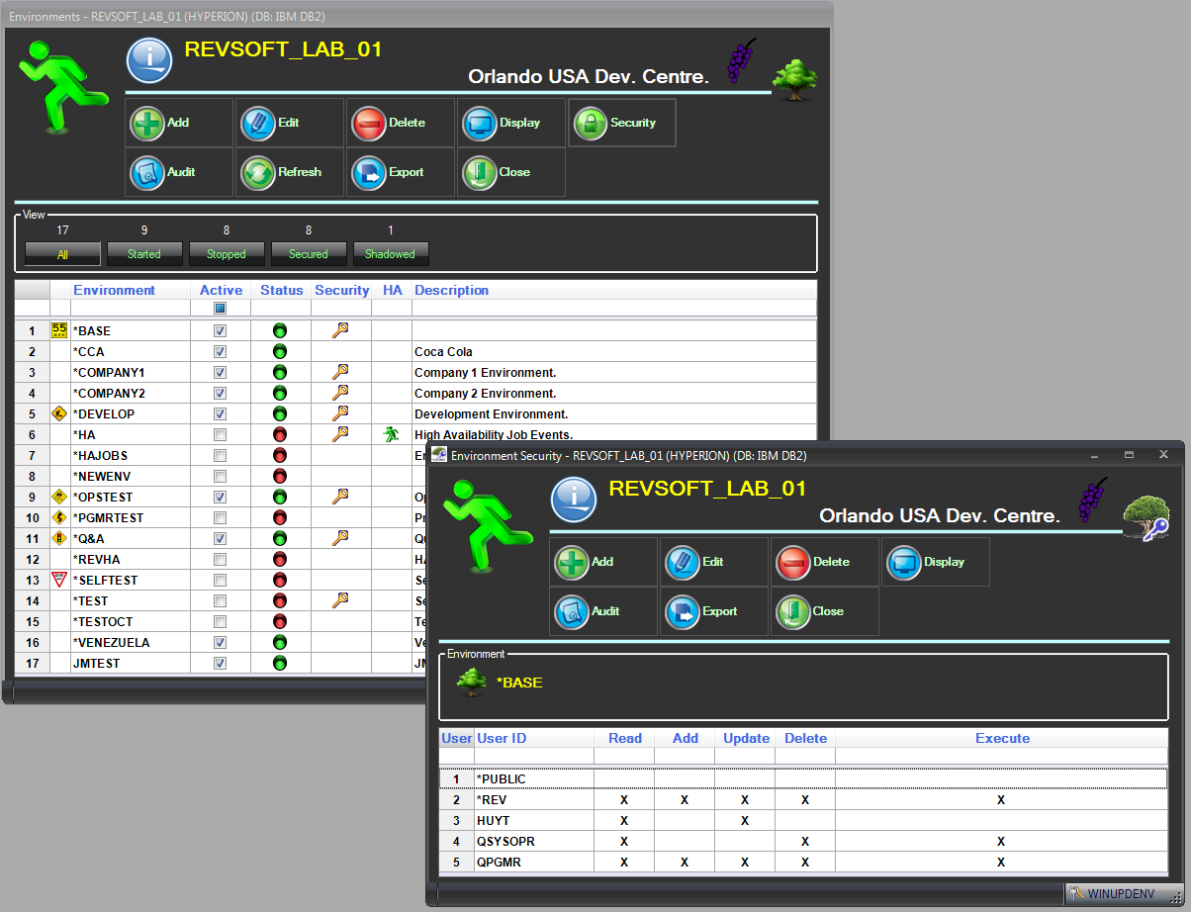Select the Started view tab

[143, 254]
